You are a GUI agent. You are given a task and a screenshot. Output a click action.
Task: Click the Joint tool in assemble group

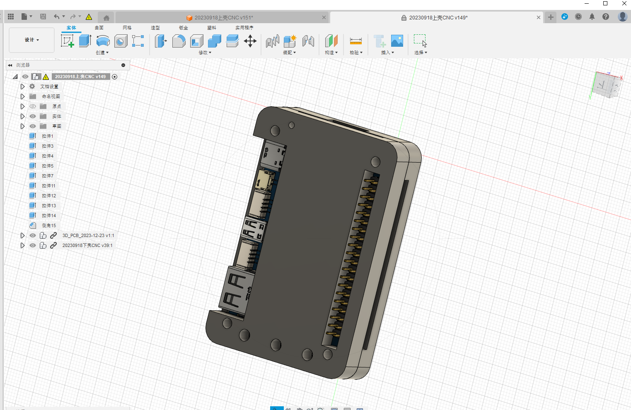tap(272, 41)
